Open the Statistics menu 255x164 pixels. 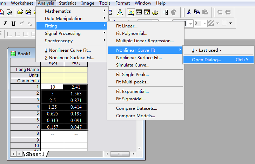67,3
